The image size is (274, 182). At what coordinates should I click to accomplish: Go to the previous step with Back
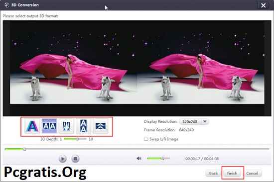pyautogui.click(x=214, y=173)
